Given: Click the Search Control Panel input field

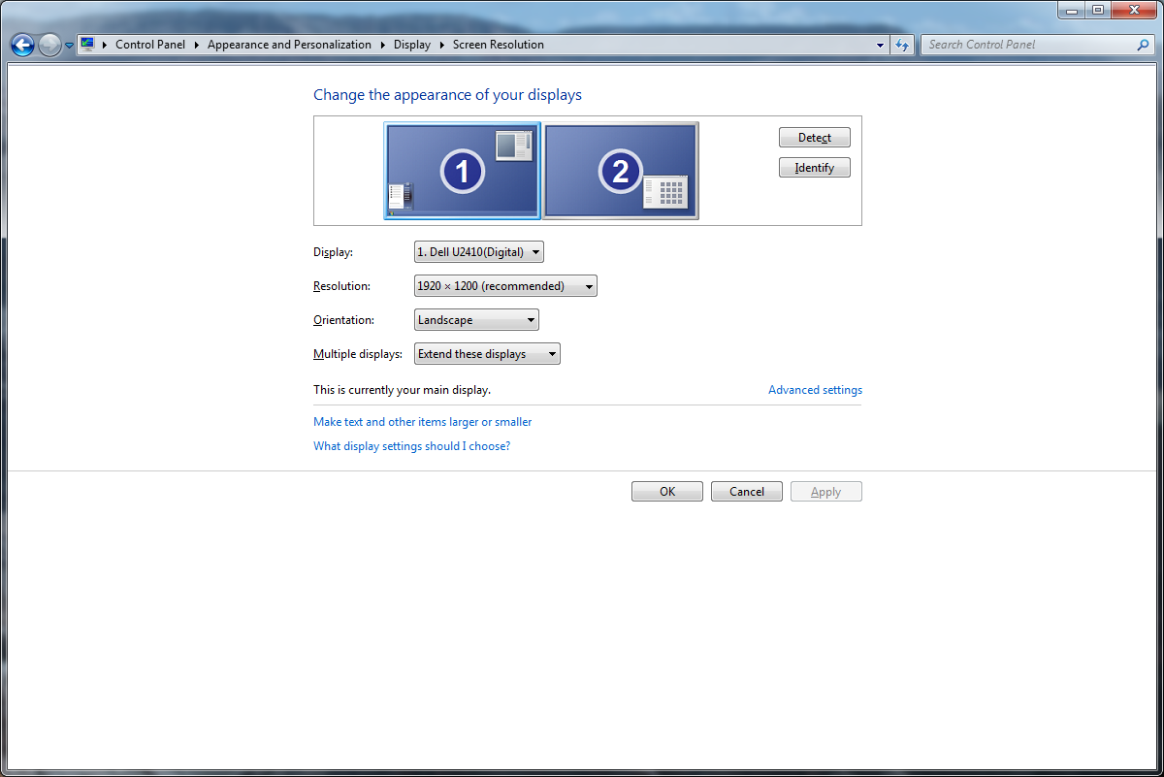Looking at the screenshot, I should tap(1028, 45).
